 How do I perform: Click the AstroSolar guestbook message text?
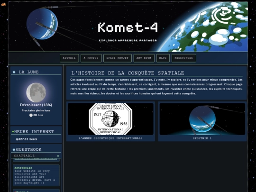[35, 177]
